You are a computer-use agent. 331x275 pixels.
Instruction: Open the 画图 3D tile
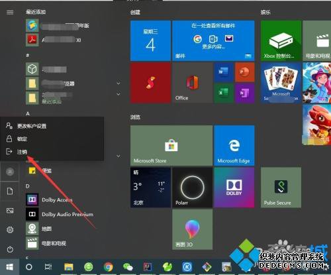pos(192,229)
